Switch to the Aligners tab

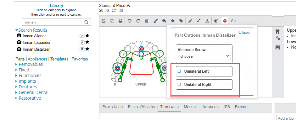[210, 107]
